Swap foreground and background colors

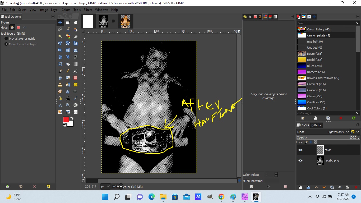pyautogui.click(x=72, y=118)
